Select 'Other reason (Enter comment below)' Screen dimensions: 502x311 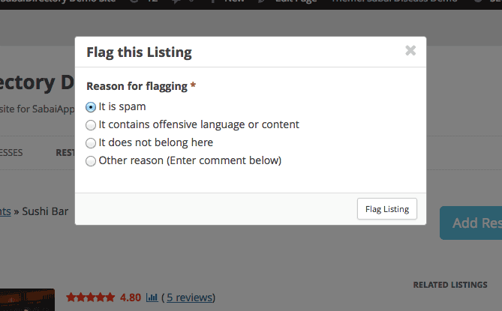click(92, 160)
